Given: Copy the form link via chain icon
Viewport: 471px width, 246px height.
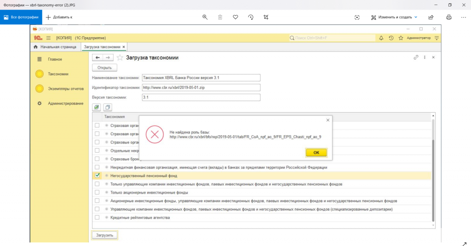Looking at the screenshot, I should tap(416, 57).
